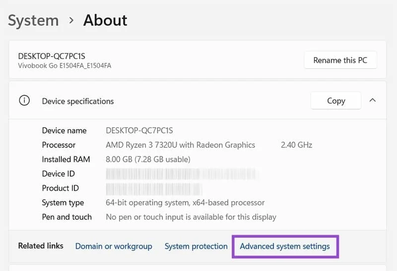Click the Device specifications header text

78,101
